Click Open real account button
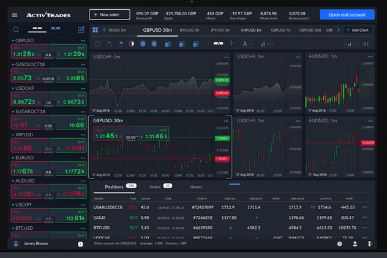The width and height of the screenshot is (387, 258). click(347, 15)
